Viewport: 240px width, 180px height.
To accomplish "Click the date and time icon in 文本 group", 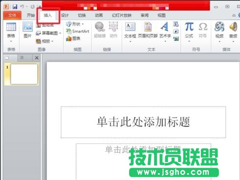I will coord(176,24).
